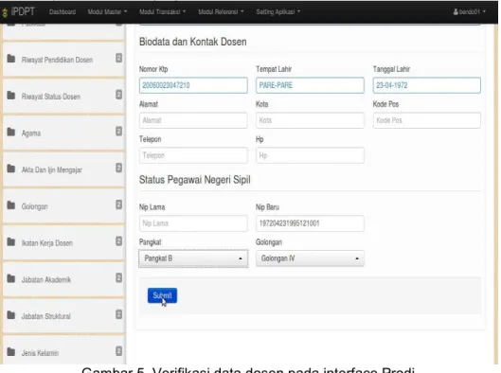The height and width of the screenshot is (373, 501).
Task: Click the Riwayat Pendidikan Dosen count badge
Action: point(118,58)
